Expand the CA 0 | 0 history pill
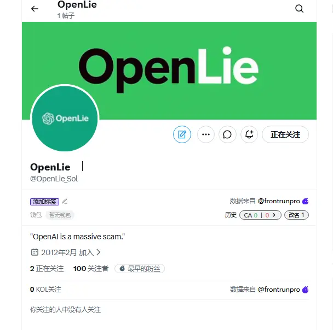The image size is (333, 330). pyautogui.click(x=260, y=215)
